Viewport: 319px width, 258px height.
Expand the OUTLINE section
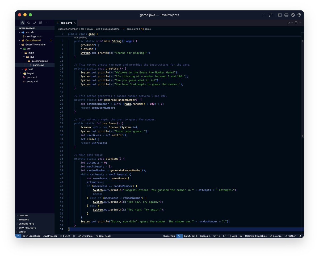35,215
